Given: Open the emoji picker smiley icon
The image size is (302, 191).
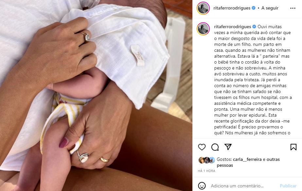Looking at the screenshot, I should 202,186.
